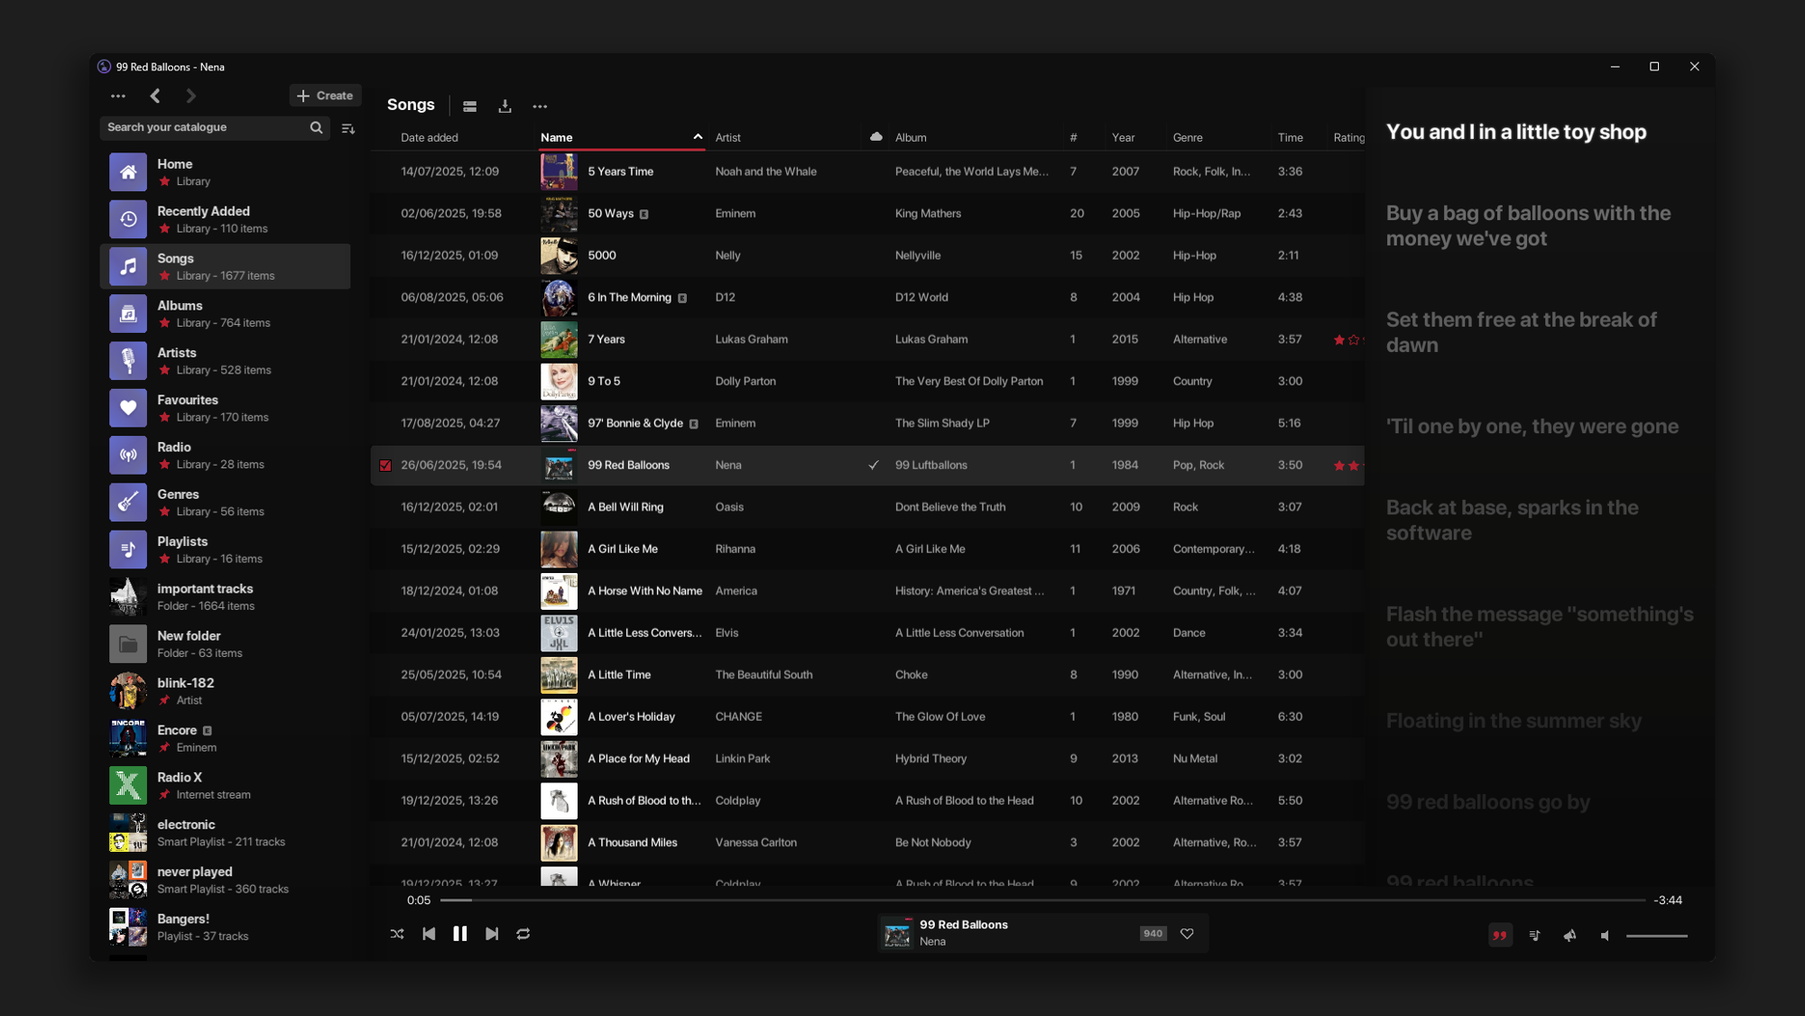This screenshot has height=1016, width=1805.
Task: Open the Songs more options menu
Action: point(540,106)
